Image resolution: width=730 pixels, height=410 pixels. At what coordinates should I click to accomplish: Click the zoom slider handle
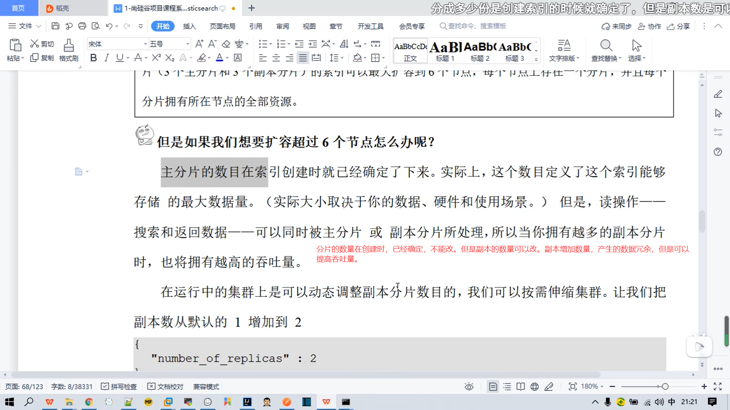(665, 386)
